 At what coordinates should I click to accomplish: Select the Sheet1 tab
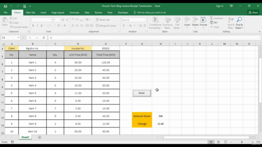25,137
